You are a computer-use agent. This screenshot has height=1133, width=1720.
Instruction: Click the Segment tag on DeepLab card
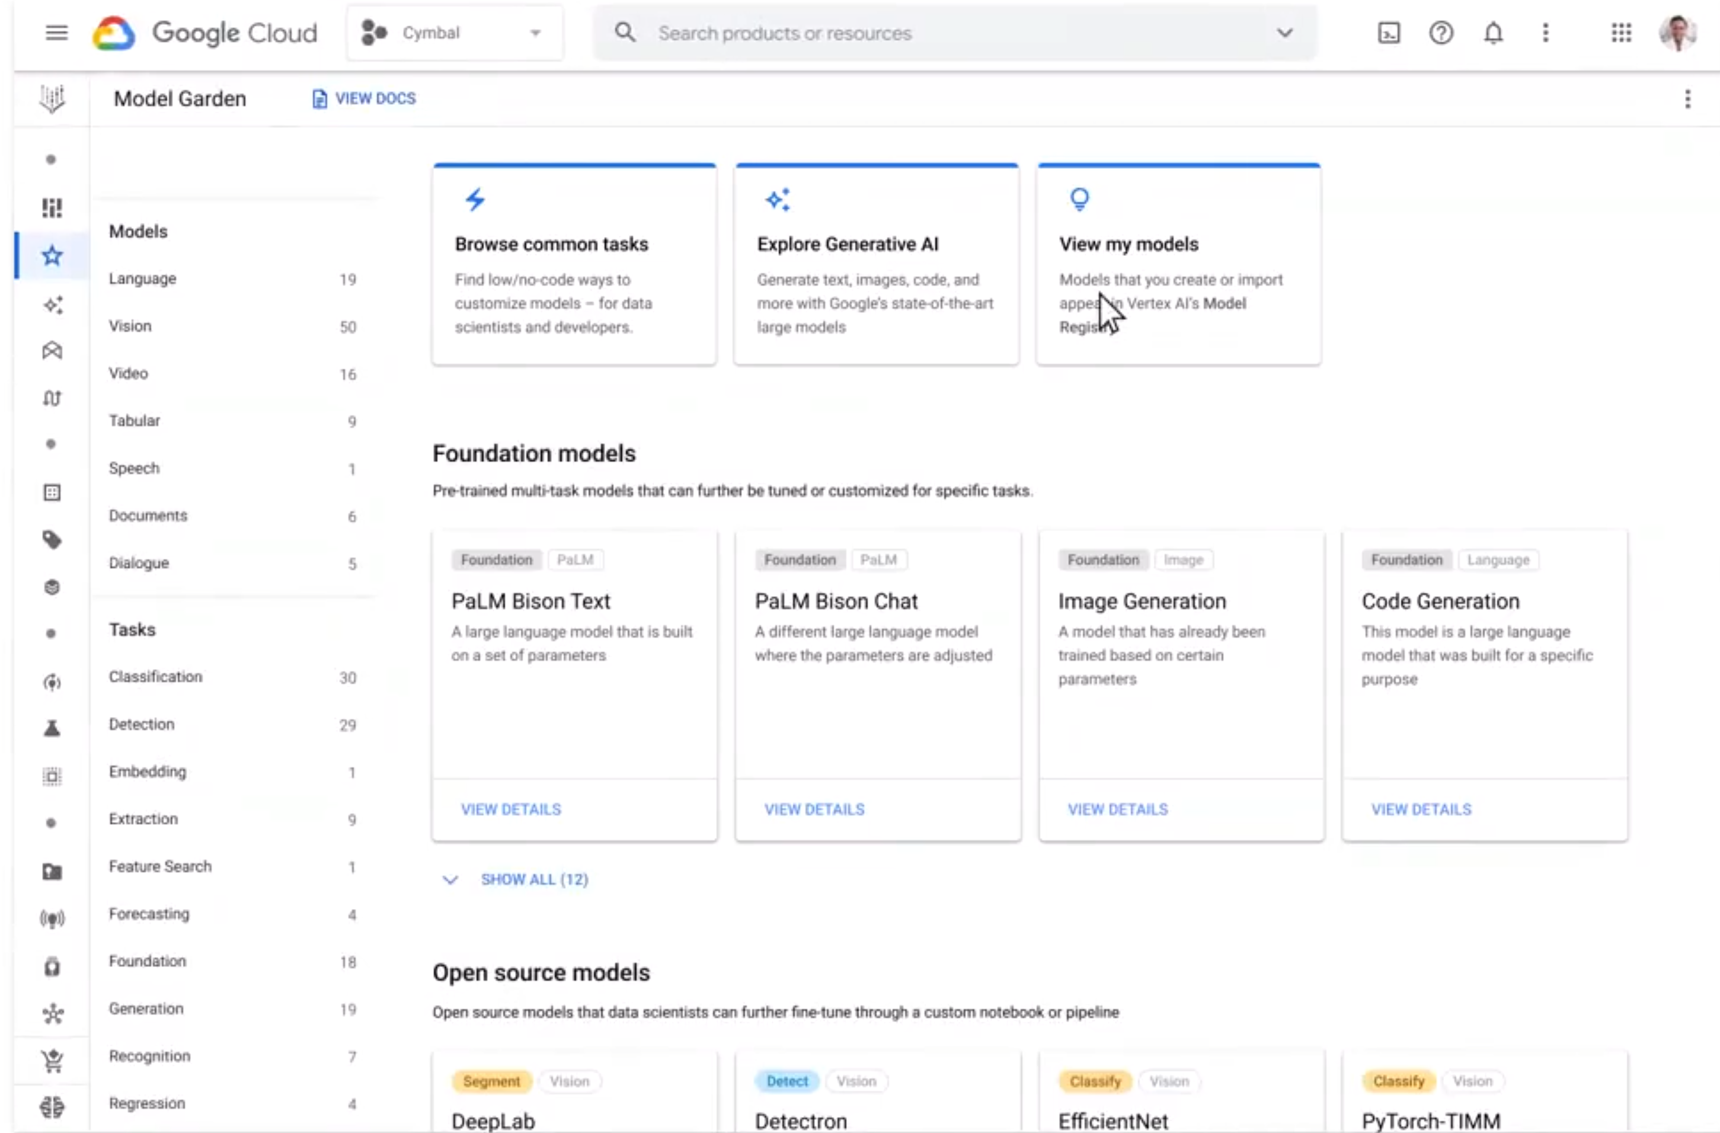click(x=491, y=1081)
